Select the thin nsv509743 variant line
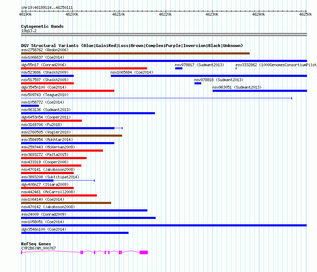This screenshot has width=317, height=272. 156,98
